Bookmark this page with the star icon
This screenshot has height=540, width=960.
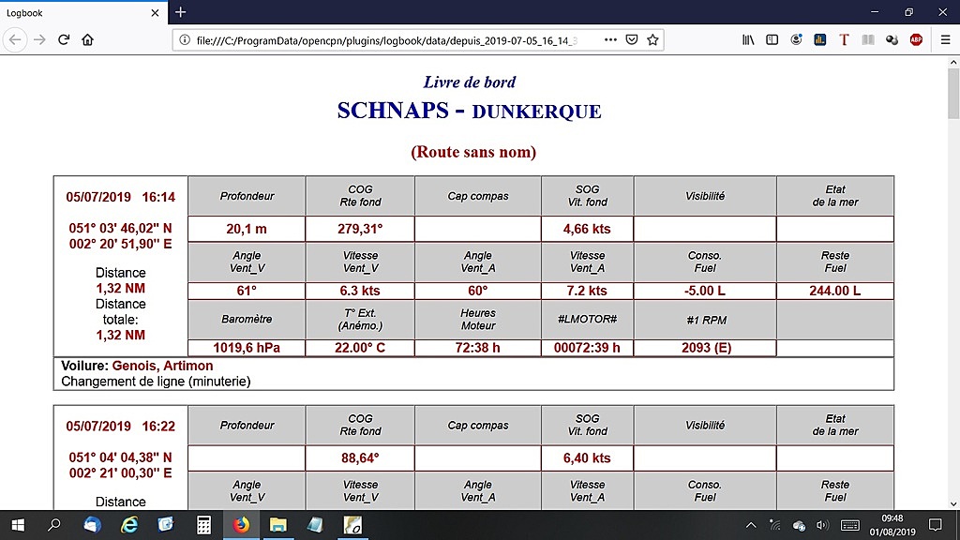pos(652,39)
